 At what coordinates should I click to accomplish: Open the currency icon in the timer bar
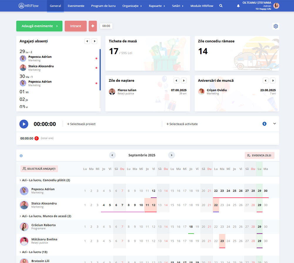pyautogui.click(x=264, y=124)
